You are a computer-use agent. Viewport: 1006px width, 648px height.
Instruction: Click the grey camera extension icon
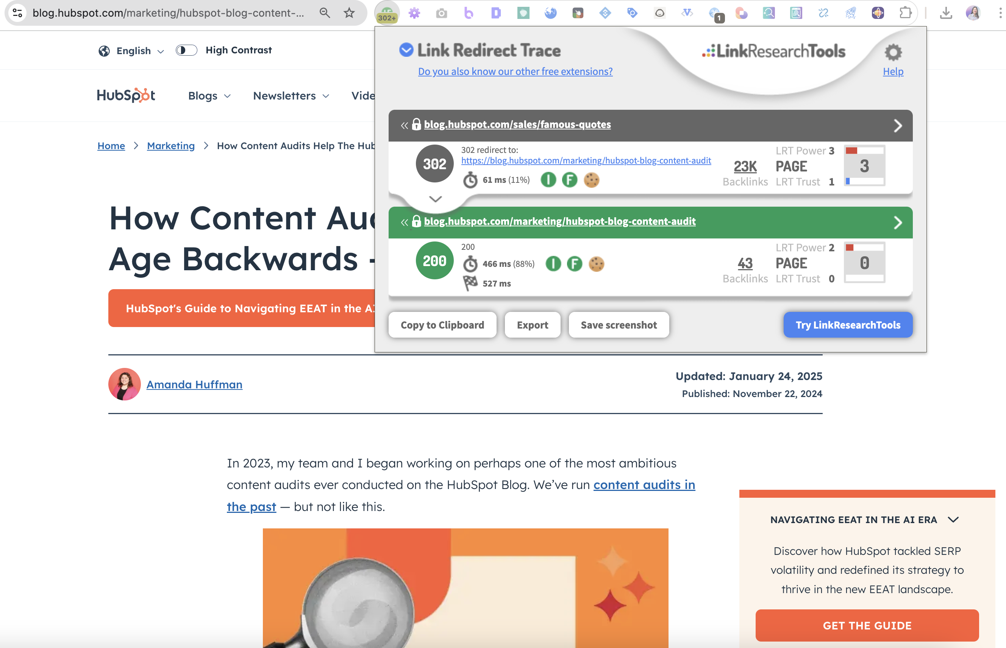coord(441,13)
